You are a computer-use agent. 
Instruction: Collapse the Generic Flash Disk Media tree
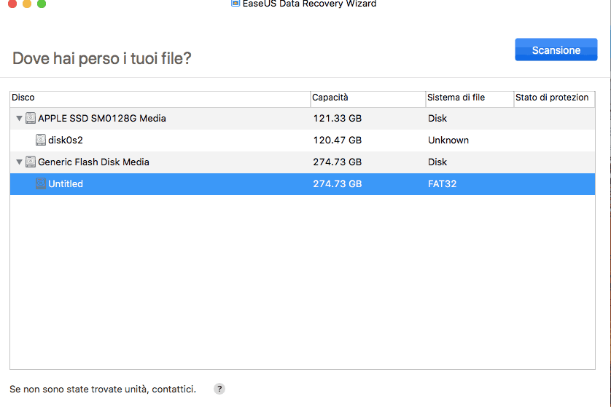click(x=19, y=162)
